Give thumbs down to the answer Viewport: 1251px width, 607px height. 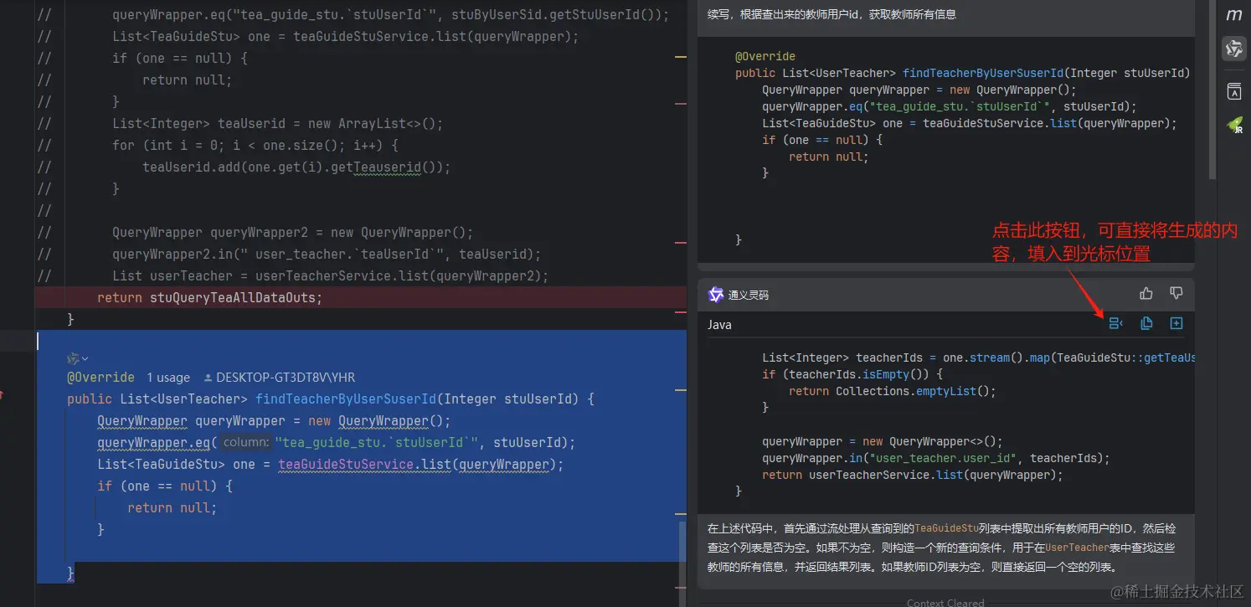(x=1176, y=293)
